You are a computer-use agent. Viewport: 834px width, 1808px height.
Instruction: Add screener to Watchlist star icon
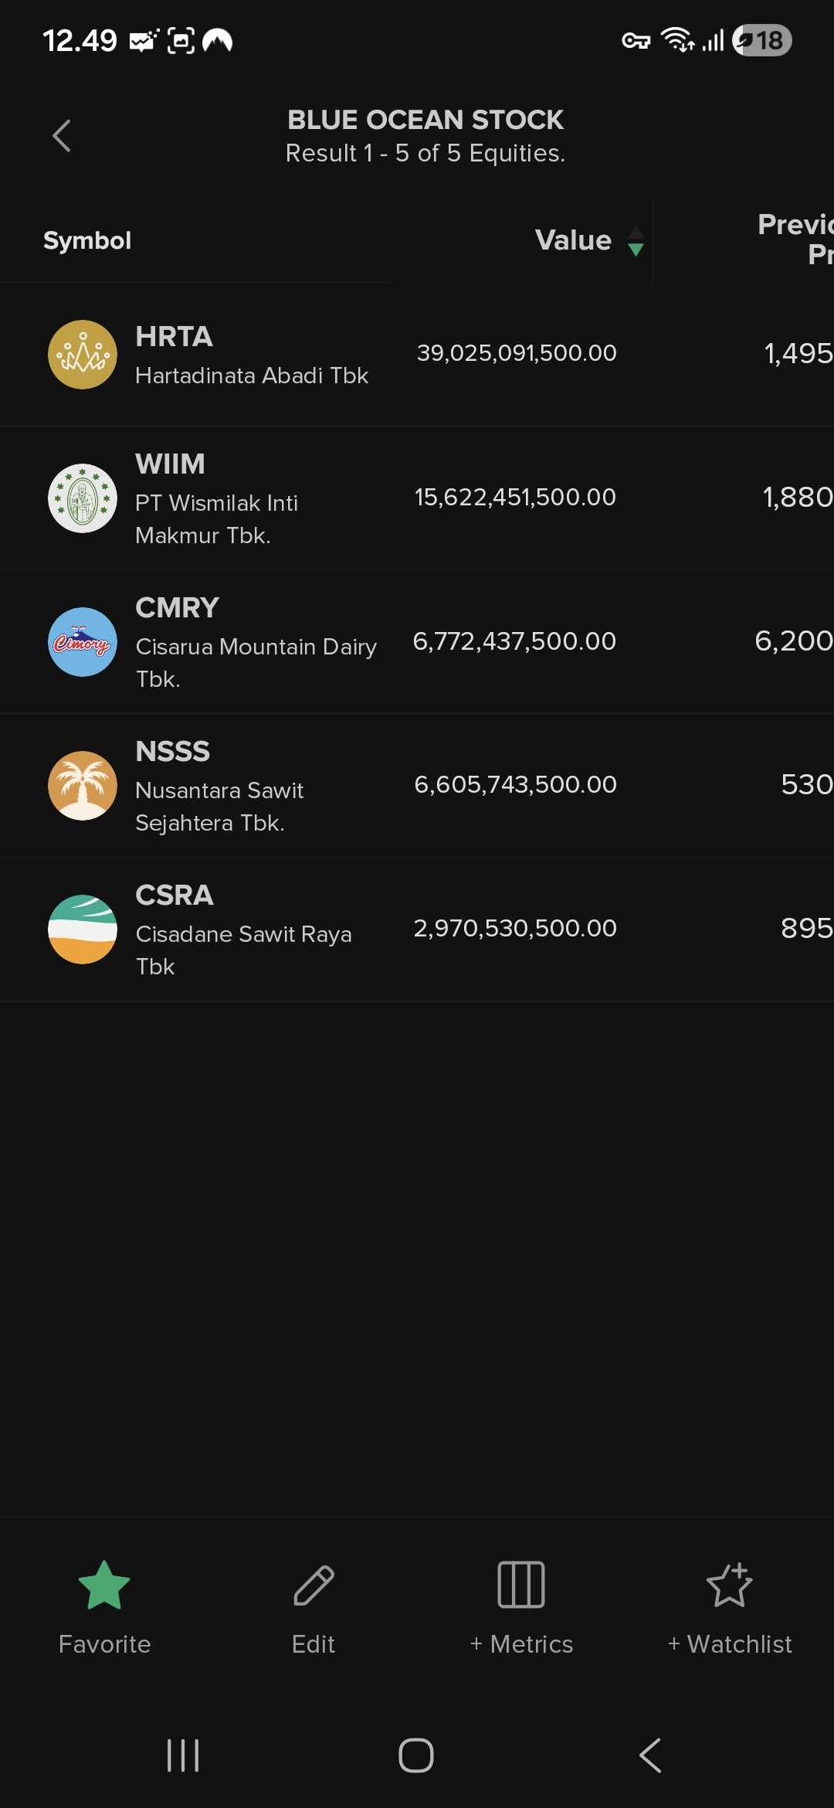tap(729, 1585)
